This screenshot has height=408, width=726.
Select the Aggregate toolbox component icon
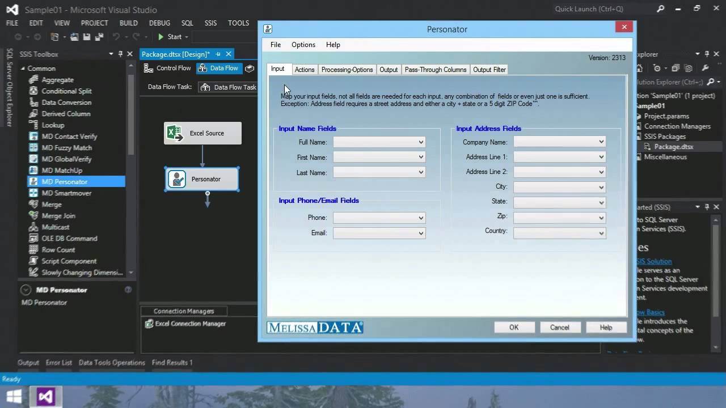(33, 80)
